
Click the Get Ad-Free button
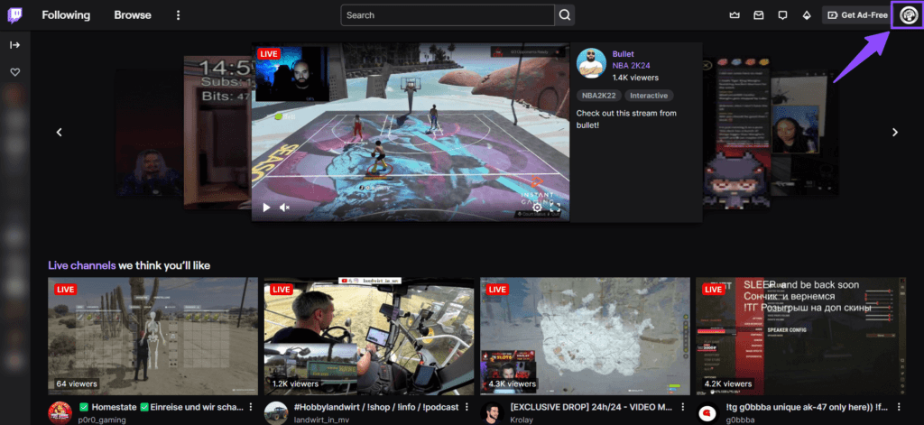856,15
